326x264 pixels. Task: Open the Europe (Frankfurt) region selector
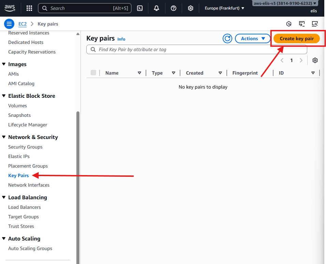pyautogui.click(x=224, y=8)
